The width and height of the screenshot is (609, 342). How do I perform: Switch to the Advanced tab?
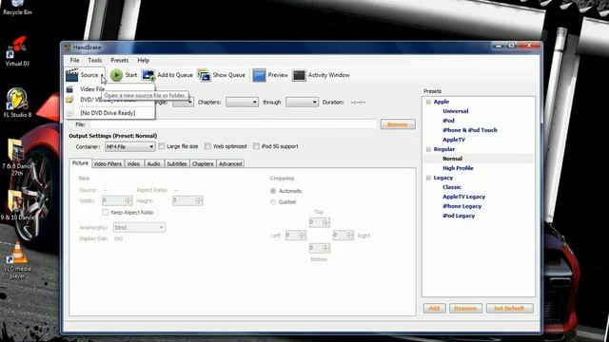tap(230, 164)
